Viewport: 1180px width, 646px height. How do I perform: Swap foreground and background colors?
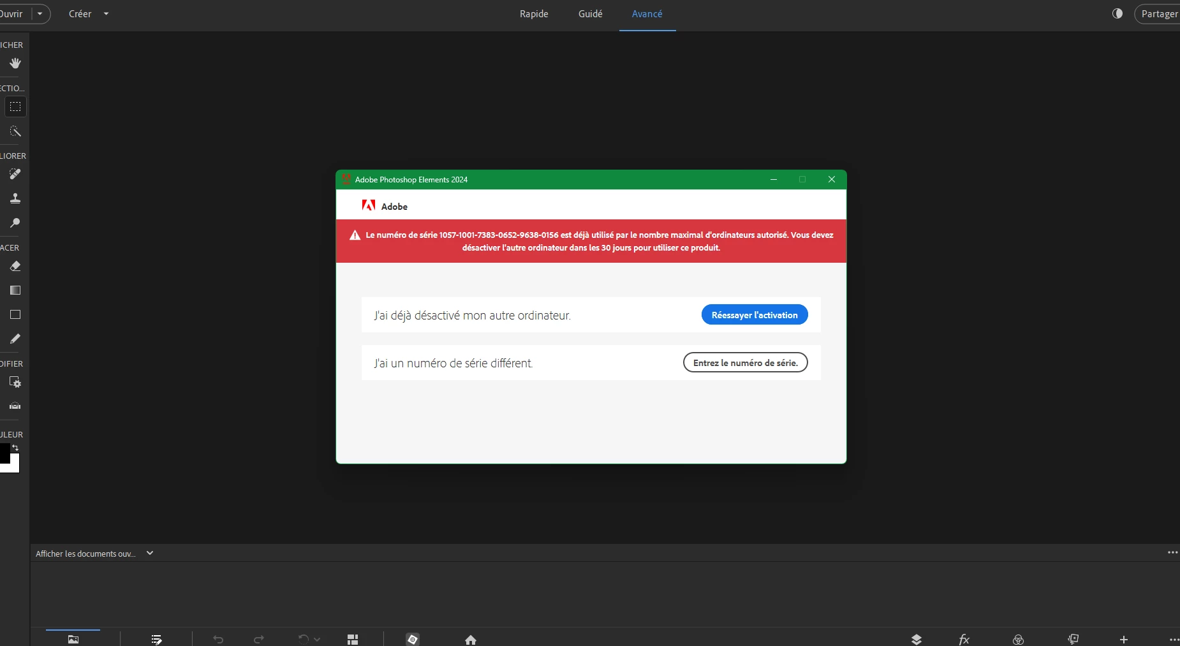click(x=15, y=448)
